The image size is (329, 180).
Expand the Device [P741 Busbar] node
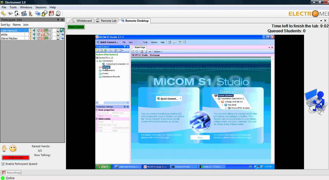pos(226,108)
